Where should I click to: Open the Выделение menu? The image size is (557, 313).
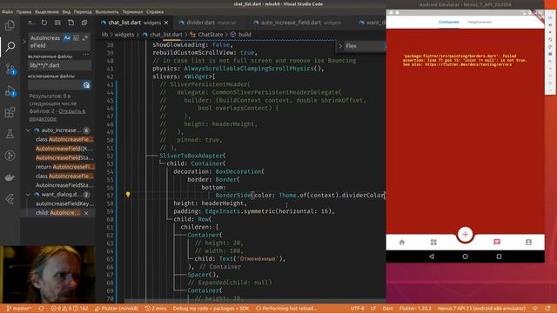pos(46,11)
